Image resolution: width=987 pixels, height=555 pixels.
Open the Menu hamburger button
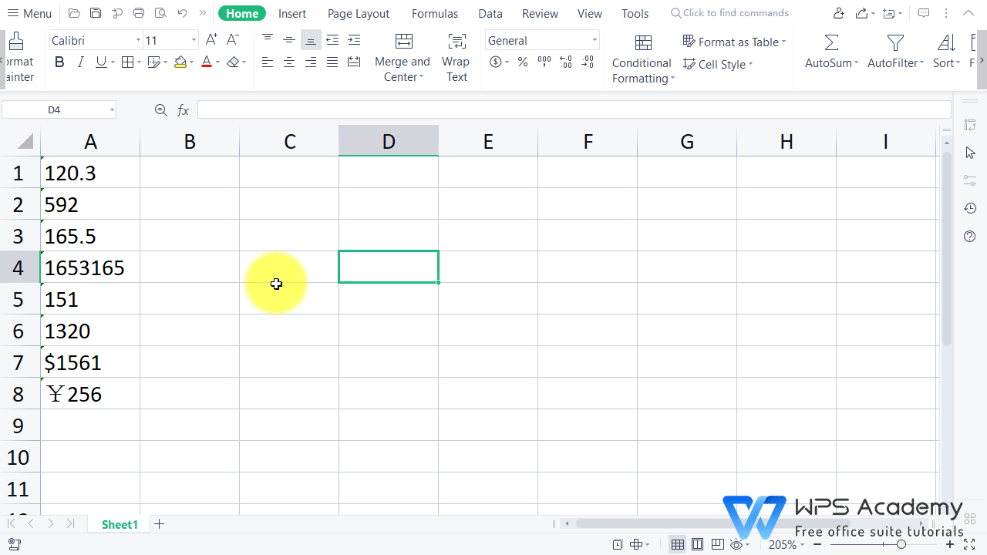pyautogui.click(x=29, y=13)
